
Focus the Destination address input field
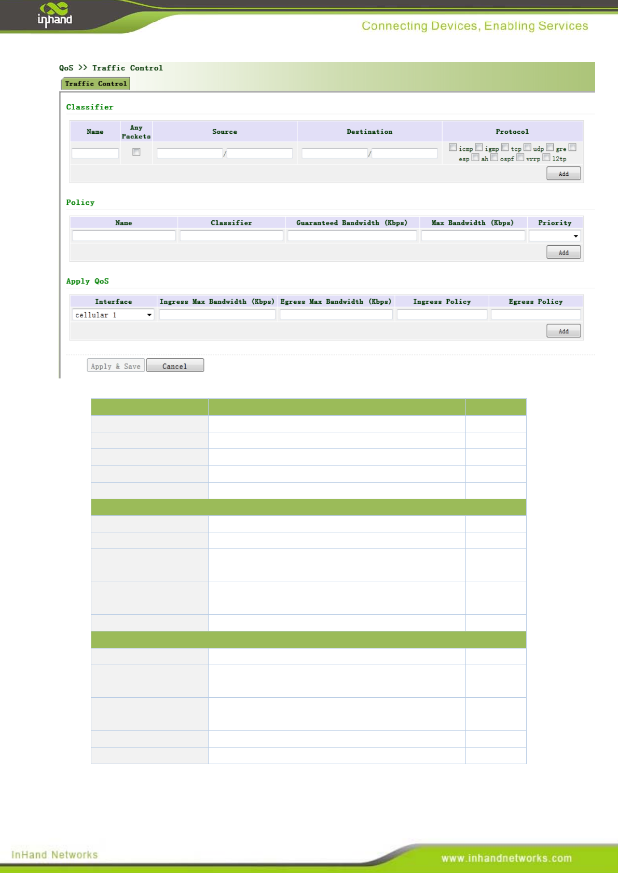pyautogui.click(x=335, y=153)
